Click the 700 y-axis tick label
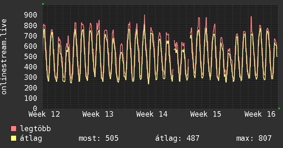 click(x=31, y=36)
